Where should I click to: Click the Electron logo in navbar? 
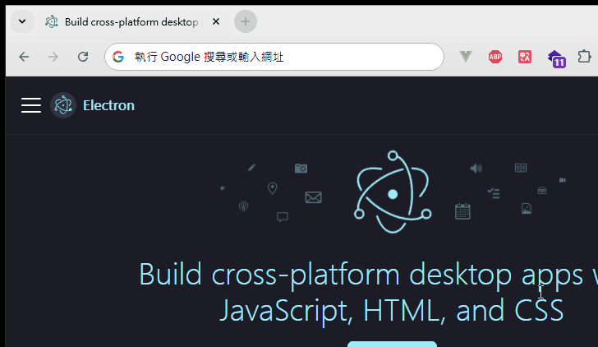click(63, 105)
